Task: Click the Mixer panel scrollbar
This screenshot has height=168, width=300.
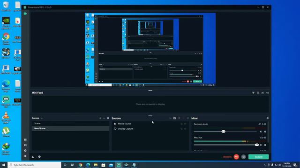Action: 268,133
